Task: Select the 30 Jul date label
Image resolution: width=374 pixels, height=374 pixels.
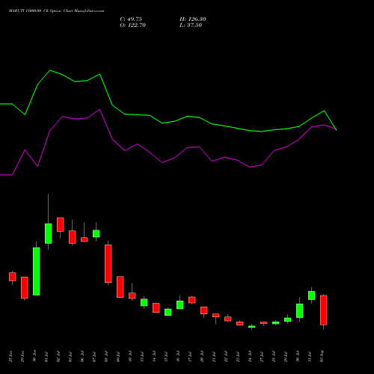Action: click(x=298, y=356)
